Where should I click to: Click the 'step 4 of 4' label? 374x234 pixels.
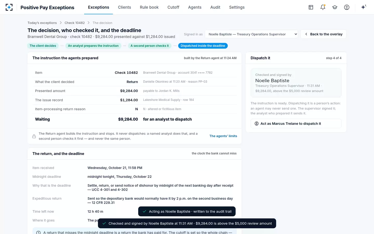tap(334, 58)
